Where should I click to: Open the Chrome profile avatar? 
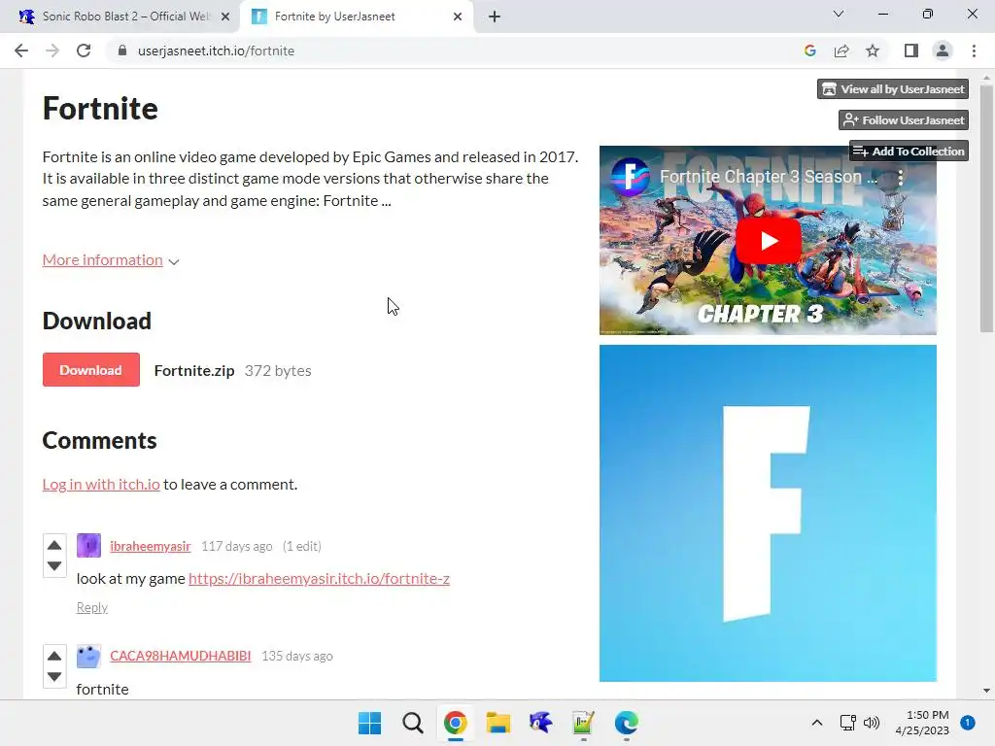(943, 51)
